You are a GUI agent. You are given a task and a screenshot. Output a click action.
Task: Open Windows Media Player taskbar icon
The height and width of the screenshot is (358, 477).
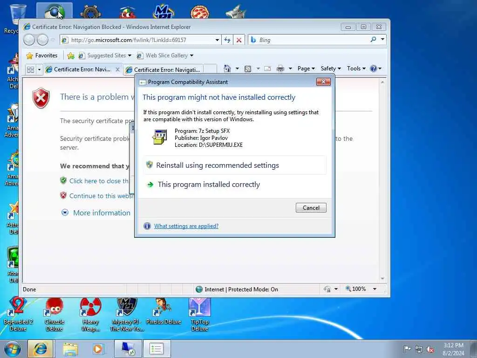click(x=99, y=349)
